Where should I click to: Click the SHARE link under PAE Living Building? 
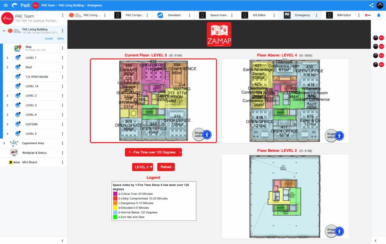[49, 39]
